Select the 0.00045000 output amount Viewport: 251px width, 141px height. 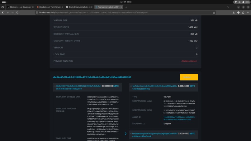[183, 86]
